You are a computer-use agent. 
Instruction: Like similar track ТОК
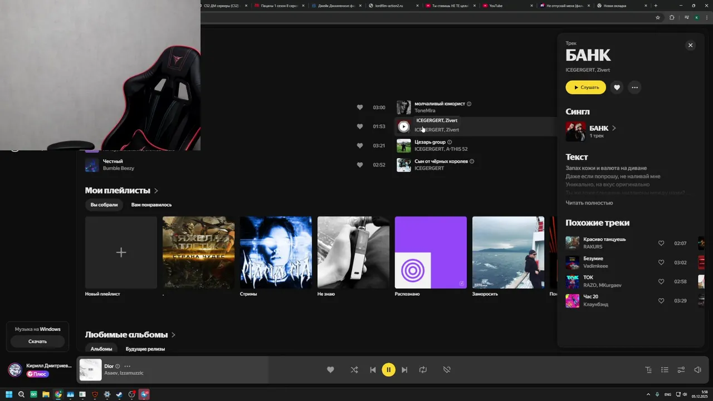(x=661, y=282)
